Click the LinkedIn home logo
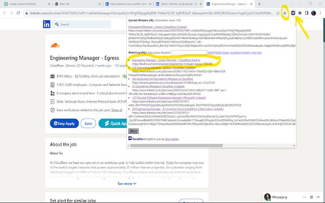 (x=47, y=24)
